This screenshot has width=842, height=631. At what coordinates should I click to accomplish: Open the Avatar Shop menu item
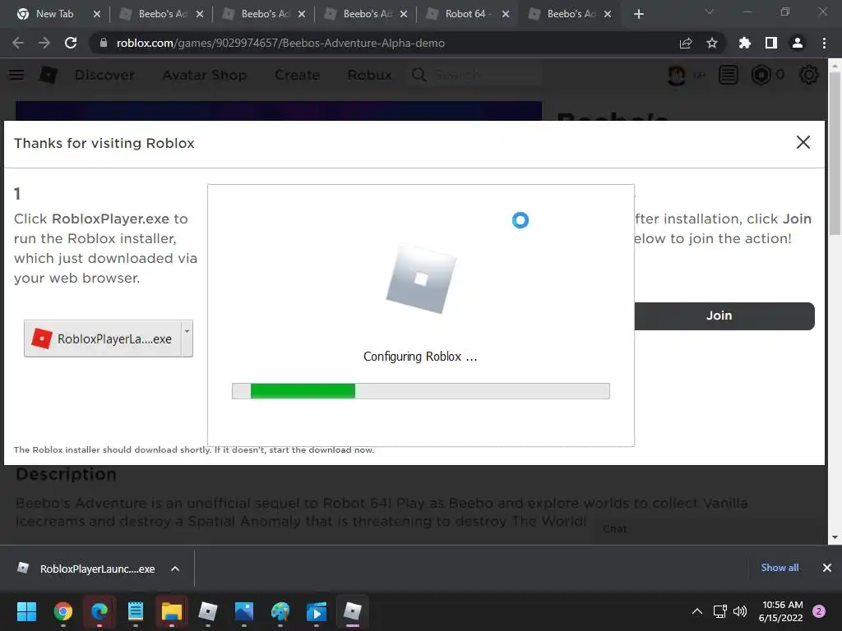205,75
